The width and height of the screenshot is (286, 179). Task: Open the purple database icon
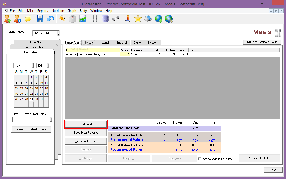(x=105, y=19)
